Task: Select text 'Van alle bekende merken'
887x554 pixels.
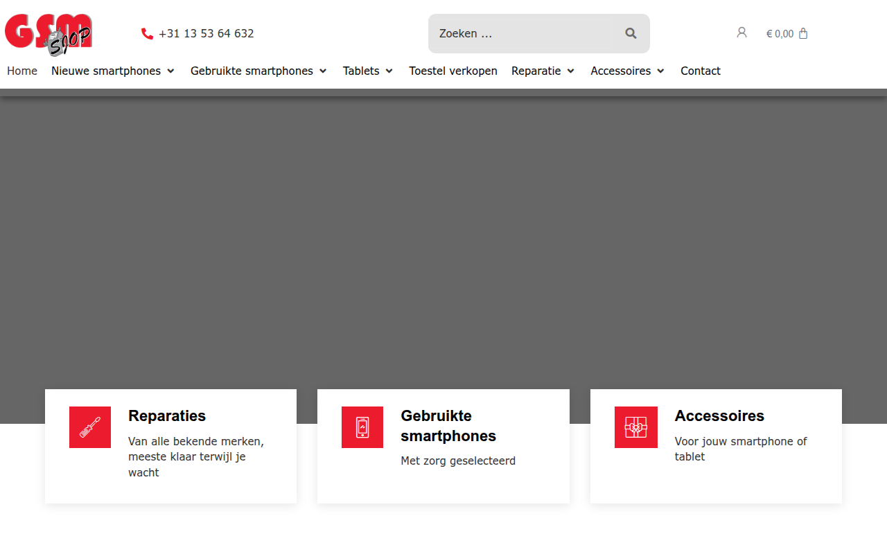Action: [x=195, y=441]
